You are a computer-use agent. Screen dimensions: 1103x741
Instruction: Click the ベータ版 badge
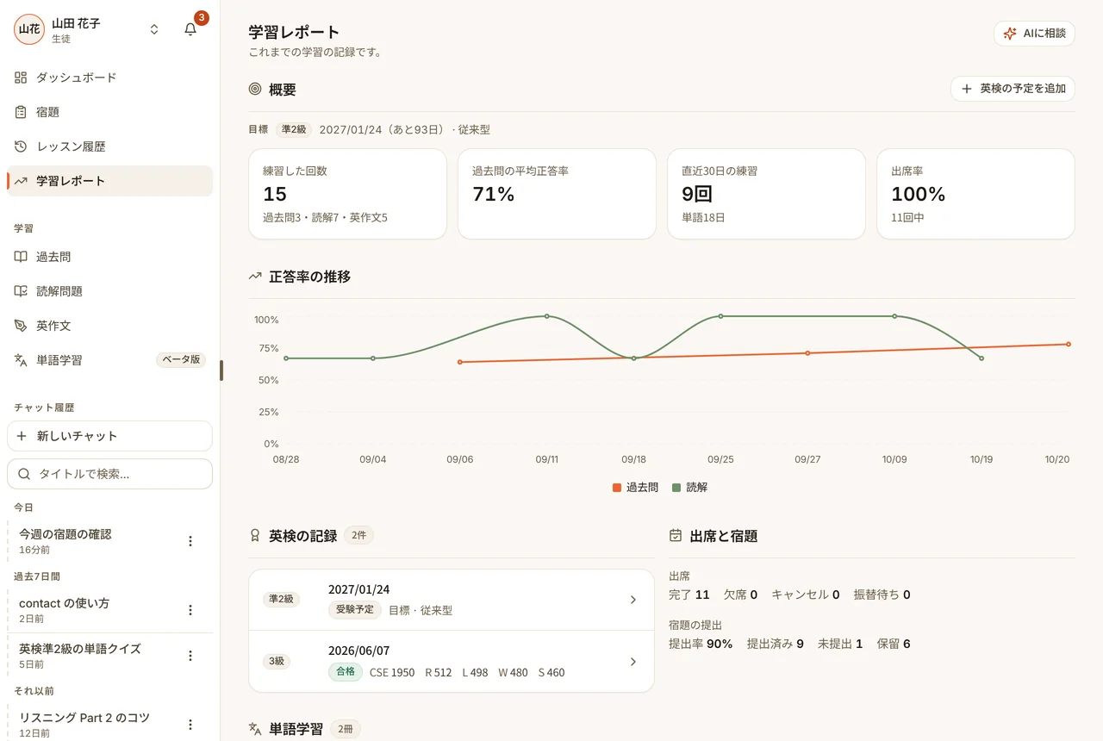(181, 360)
